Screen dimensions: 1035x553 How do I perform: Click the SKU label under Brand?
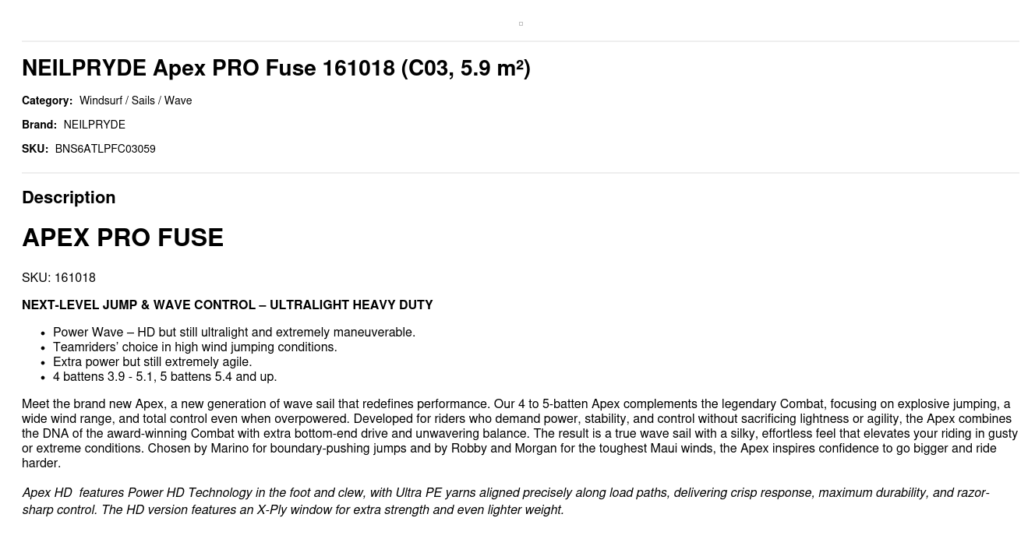[x=35, y=149]
